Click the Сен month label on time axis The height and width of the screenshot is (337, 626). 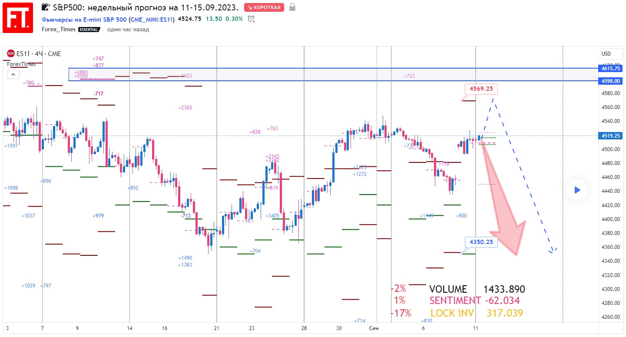(374, 329)
